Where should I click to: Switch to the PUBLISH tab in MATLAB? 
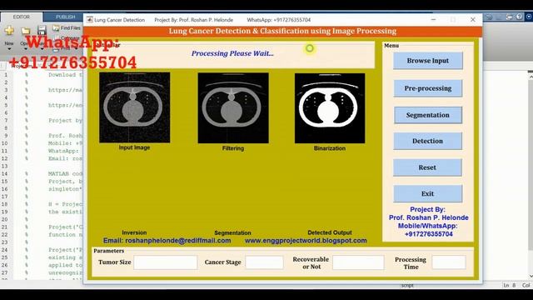click(x=65, y=17)
